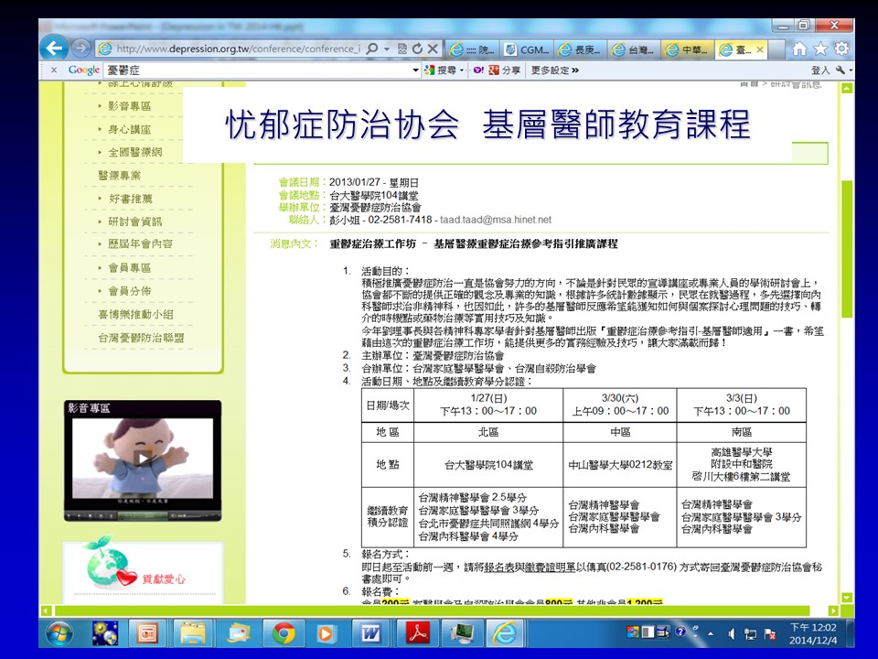The image size is (878, 659).
Task: Open Adobe Acrobat taskbar icon
Action: (418, 633)
